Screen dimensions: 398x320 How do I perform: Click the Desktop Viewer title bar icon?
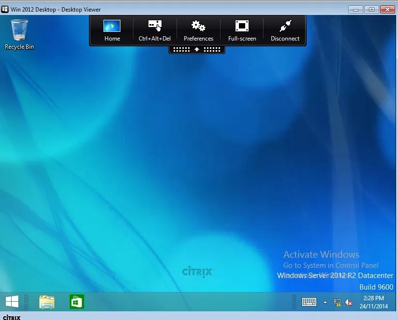pyautogui.click(x=5, y=9)
